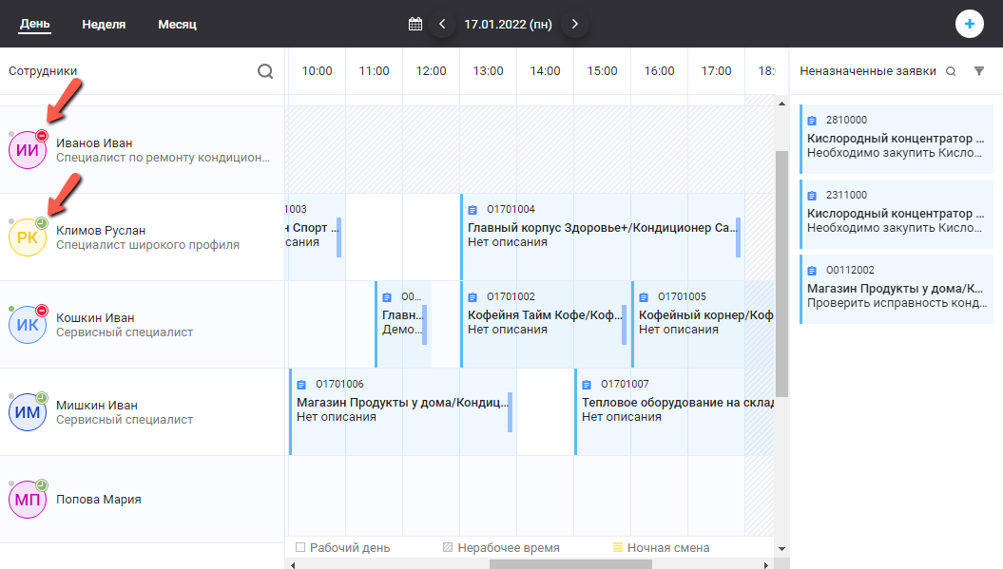Click Иванов Иван avatar ИИ
1003x569 pixels.
28,150
